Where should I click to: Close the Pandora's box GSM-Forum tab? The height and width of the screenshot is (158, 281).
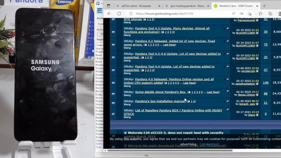[x=257, y=6]
